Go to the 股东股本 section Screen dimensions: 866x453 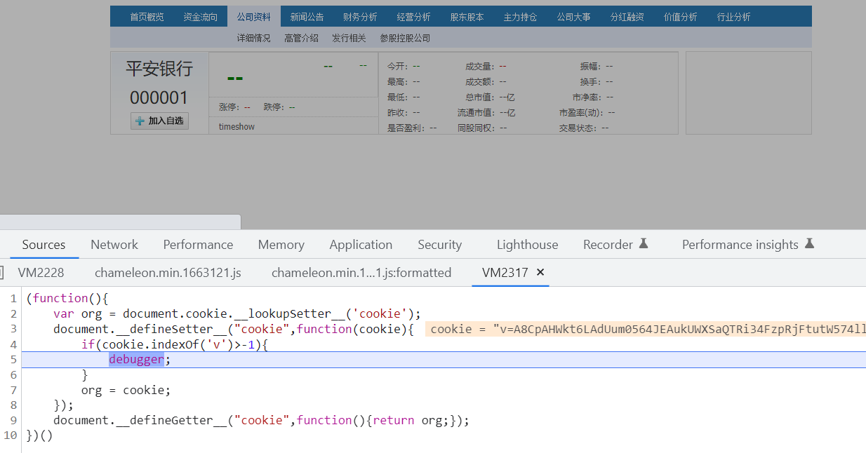467,17
